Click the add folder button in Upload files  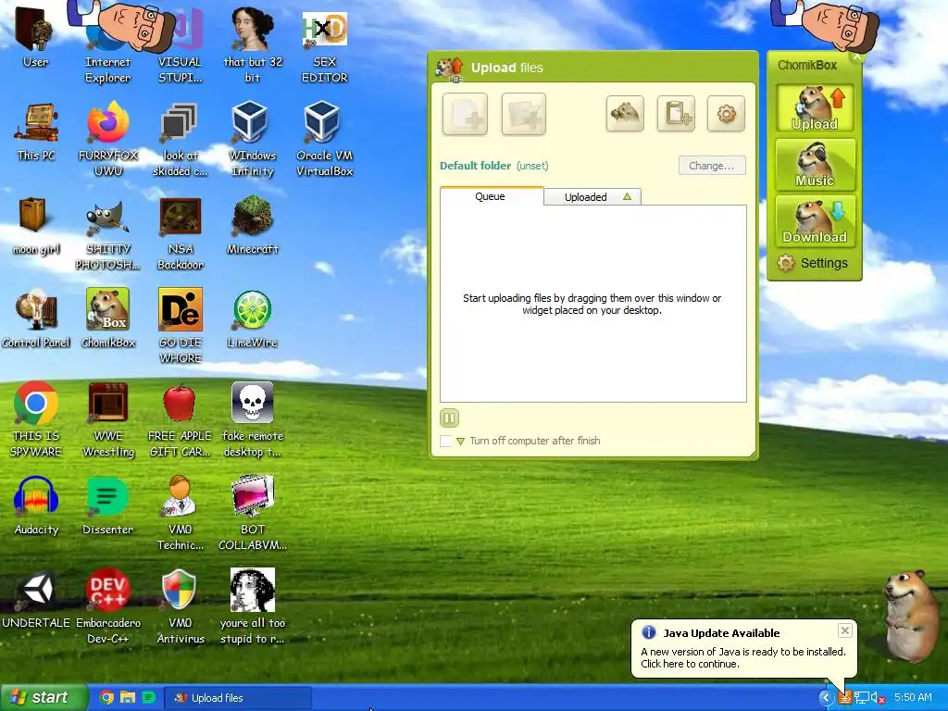click(x=524, y=114)
